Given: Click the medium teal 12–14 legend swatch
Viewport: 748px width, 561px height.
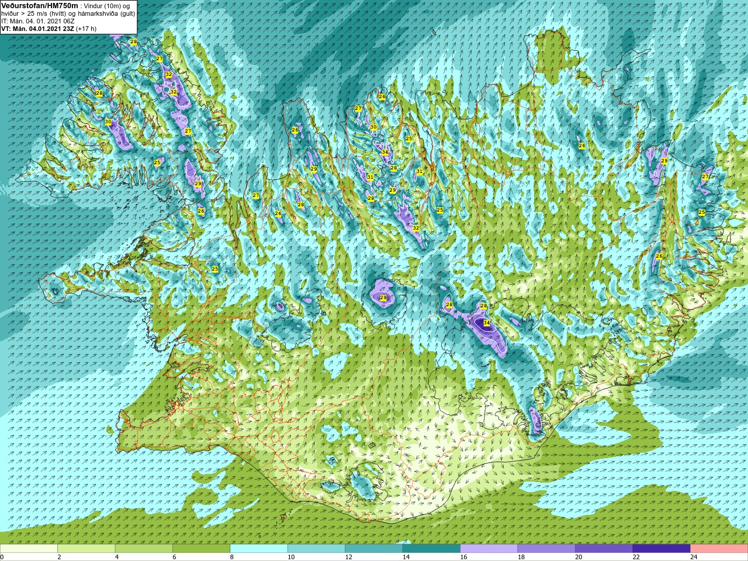Looking at the screenshot, I should (374, 549).
